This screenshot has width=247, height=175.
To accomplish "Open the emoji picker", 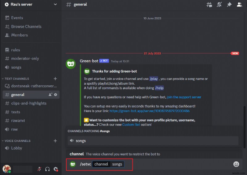I will 236,164.
